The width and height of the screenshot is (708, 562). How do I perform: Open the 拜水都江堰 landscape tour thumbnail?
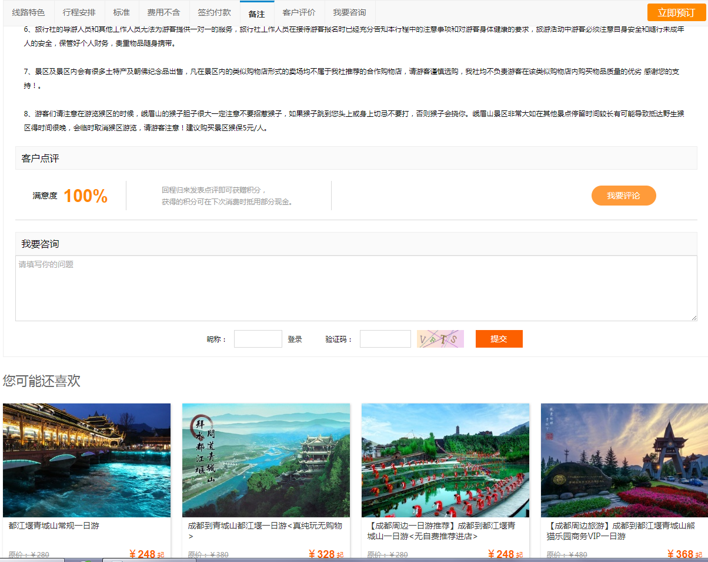click(266, 460)
